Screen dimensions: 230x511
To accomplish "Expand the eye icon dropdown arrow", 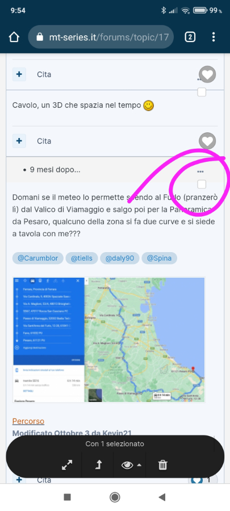I will pyautogui.click(x=139, y=465).
